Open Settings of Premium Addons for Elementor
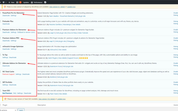The image size is (178, 111). (14, 32)
